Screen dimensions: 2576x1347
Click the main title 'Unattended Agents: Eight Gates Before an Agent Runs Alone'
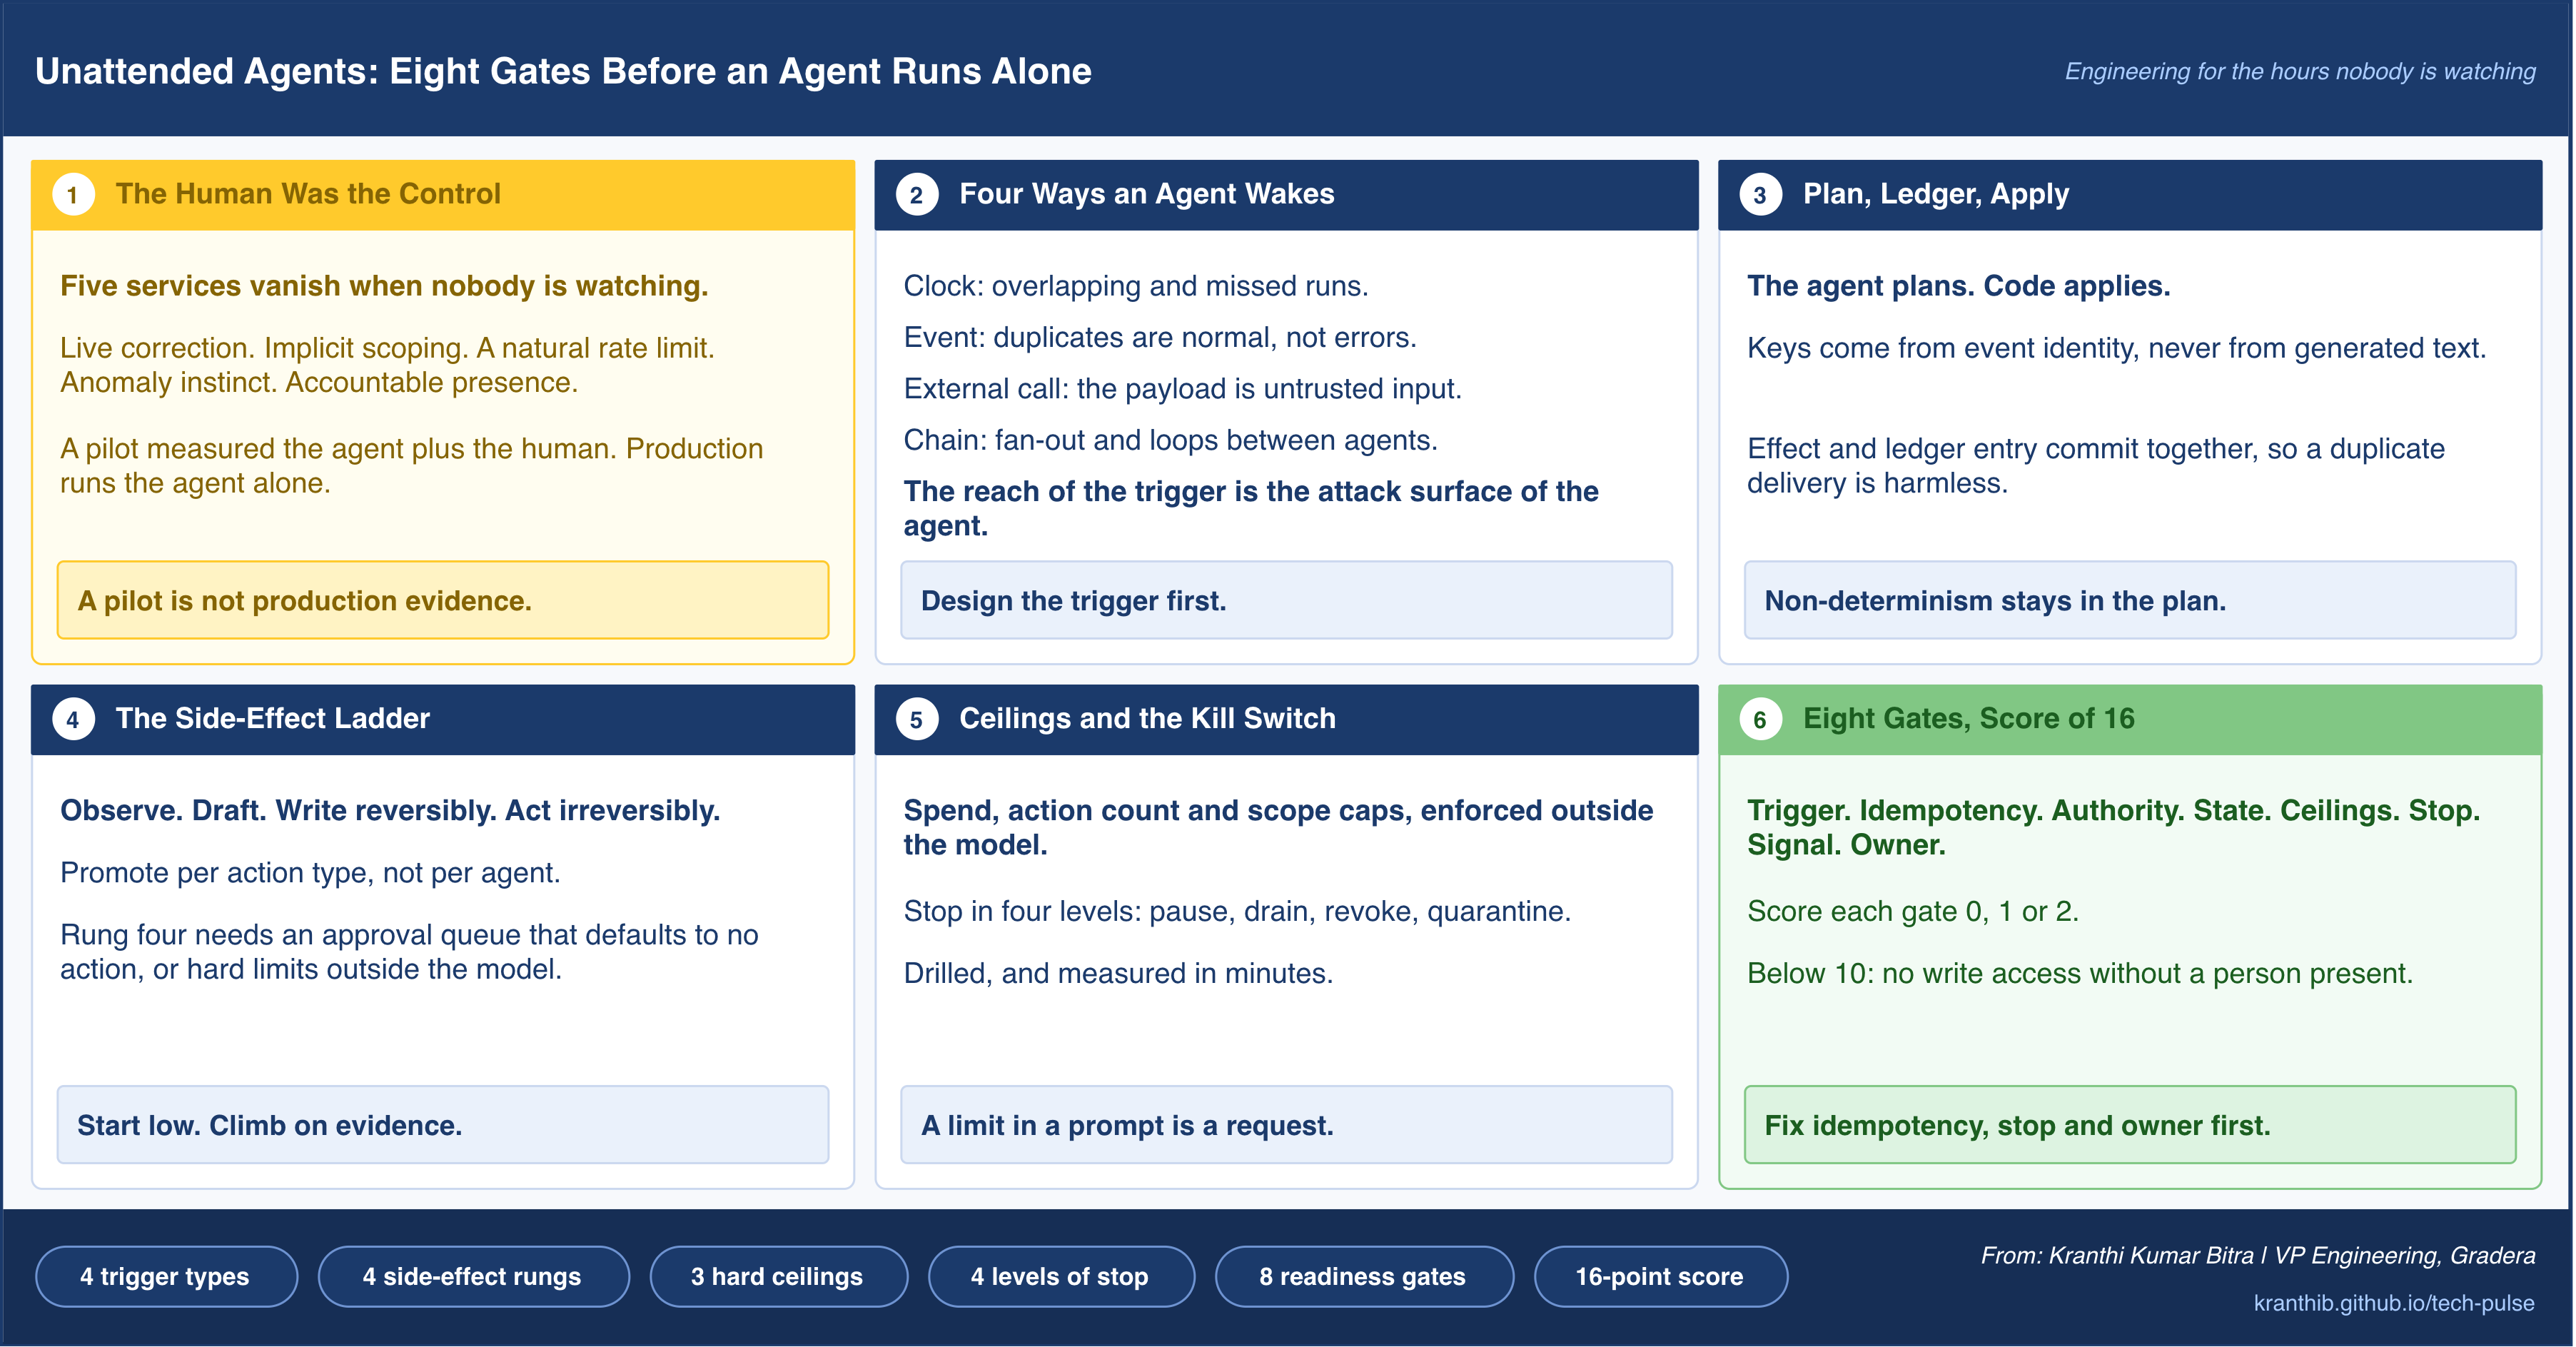pos(563,71)
